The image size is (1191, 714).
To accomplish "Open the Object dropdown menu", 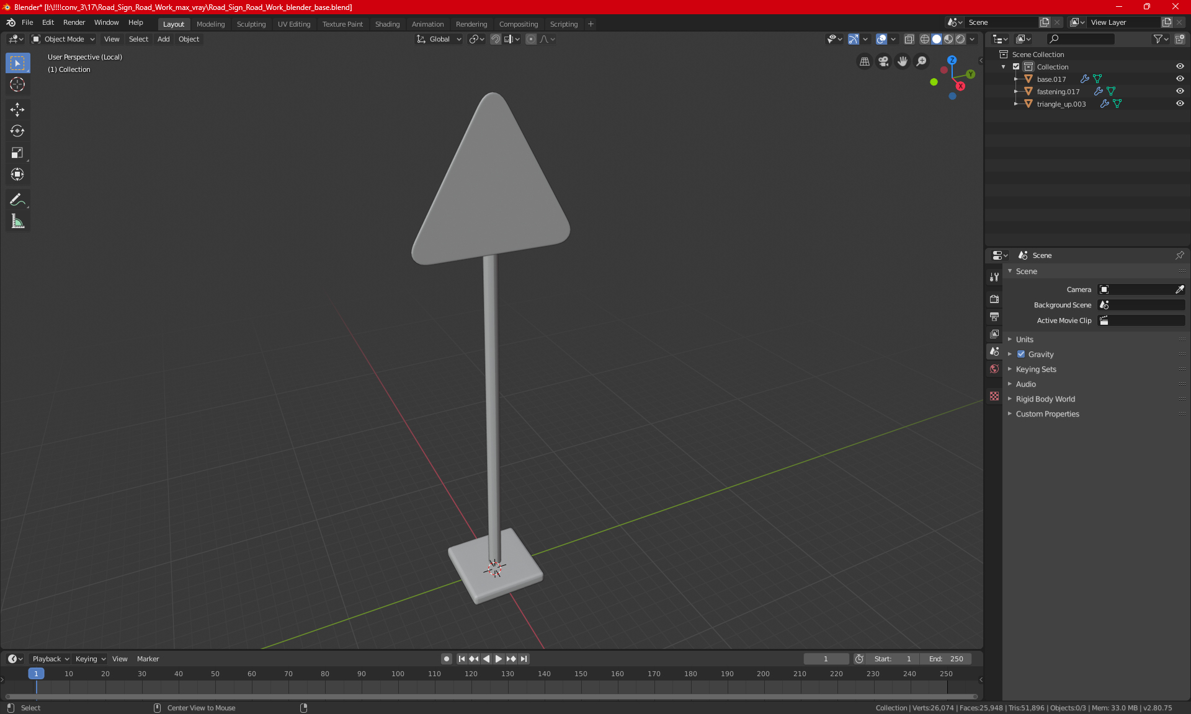I will 189,39.
